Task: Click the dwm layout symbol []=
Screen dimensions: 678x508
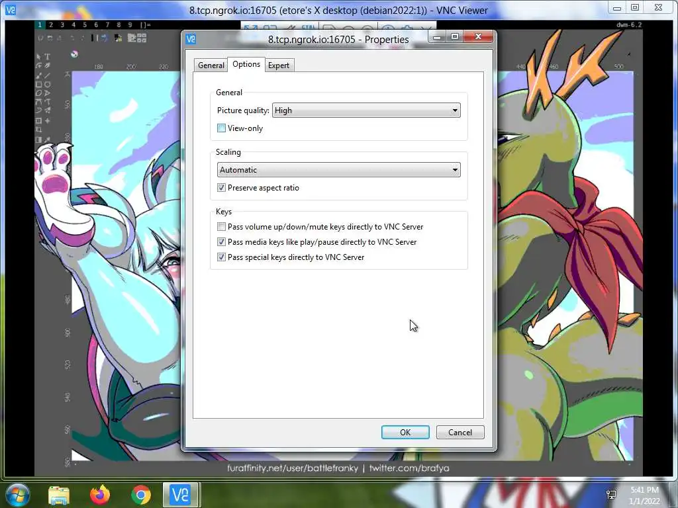Action: pos(145,24)
